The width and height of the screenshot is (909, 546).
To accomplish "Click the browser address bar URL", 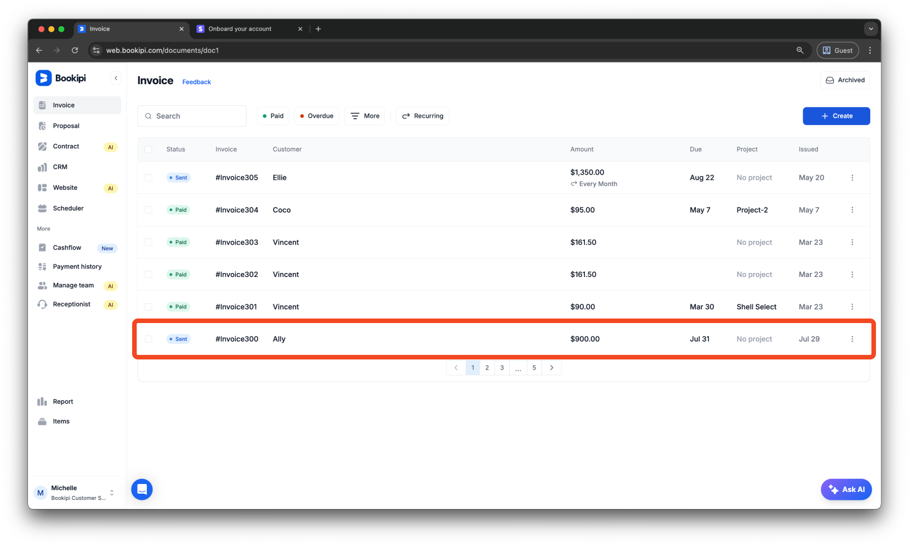I will pos(162,51).
